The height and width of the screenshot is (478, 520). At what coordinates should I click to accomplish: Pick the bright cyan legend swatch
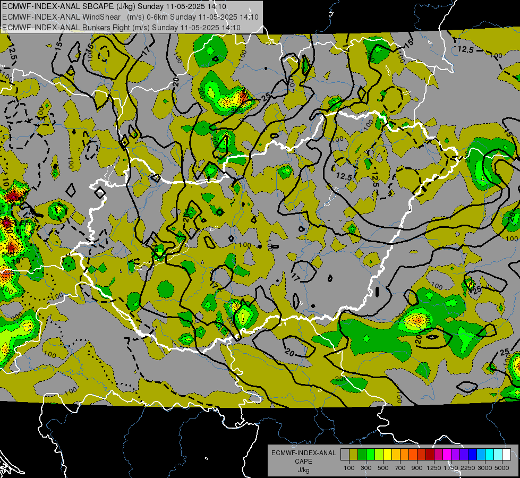[x=490, y=455]
